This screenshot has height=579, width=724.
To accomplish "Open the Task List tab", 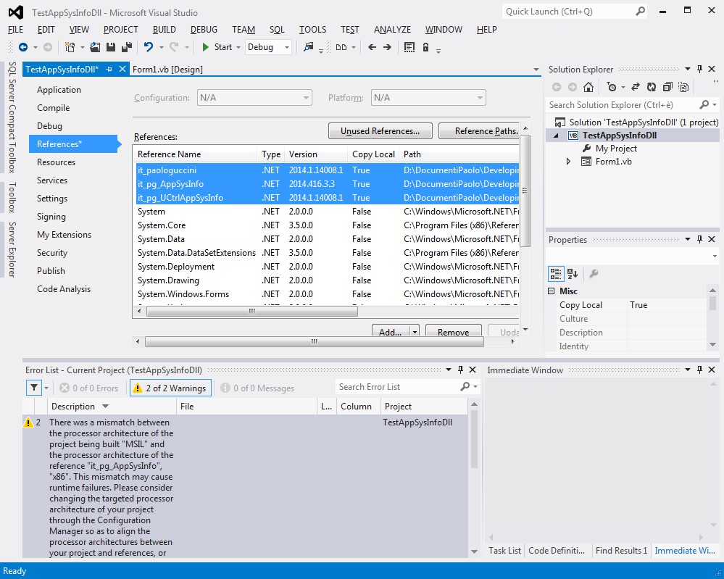I will (504, 550).
